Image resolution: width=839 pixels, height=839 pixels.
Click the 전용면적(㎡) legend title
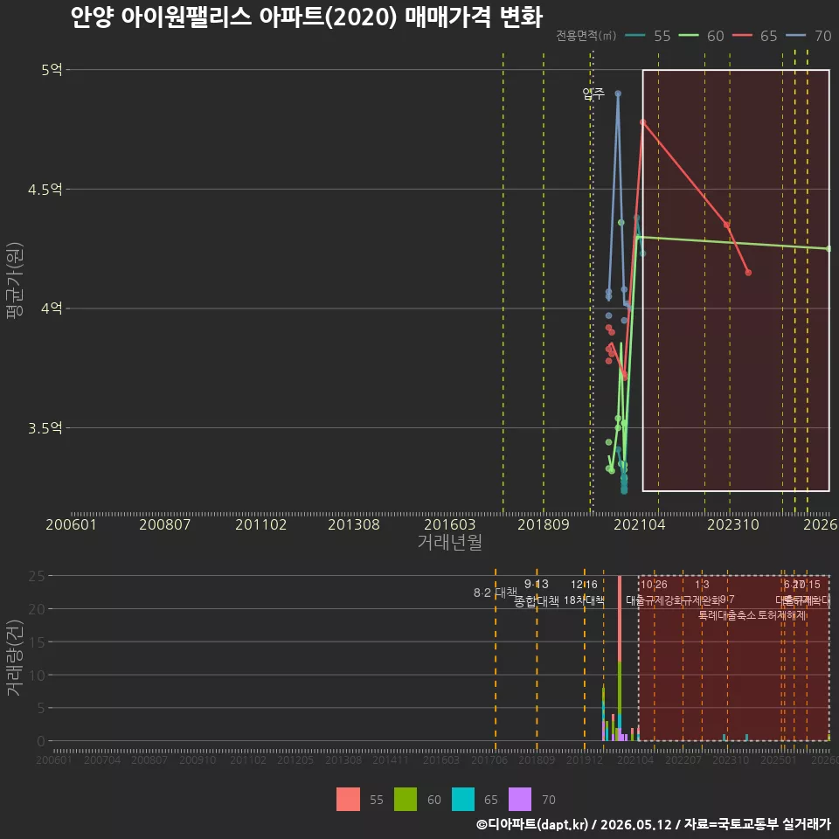coord(586,36)
